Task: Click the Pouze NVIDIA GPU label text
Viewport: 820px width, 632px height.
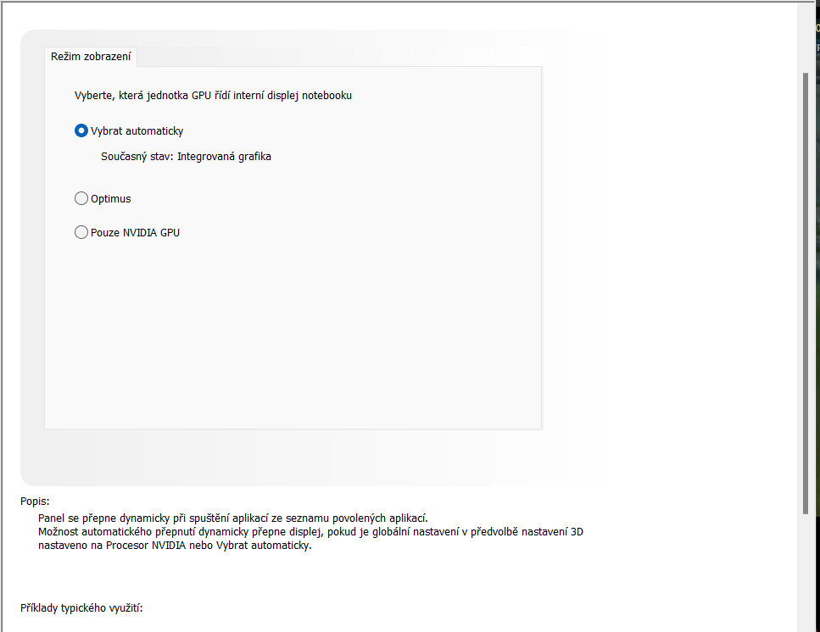Action: pos(136,232)
